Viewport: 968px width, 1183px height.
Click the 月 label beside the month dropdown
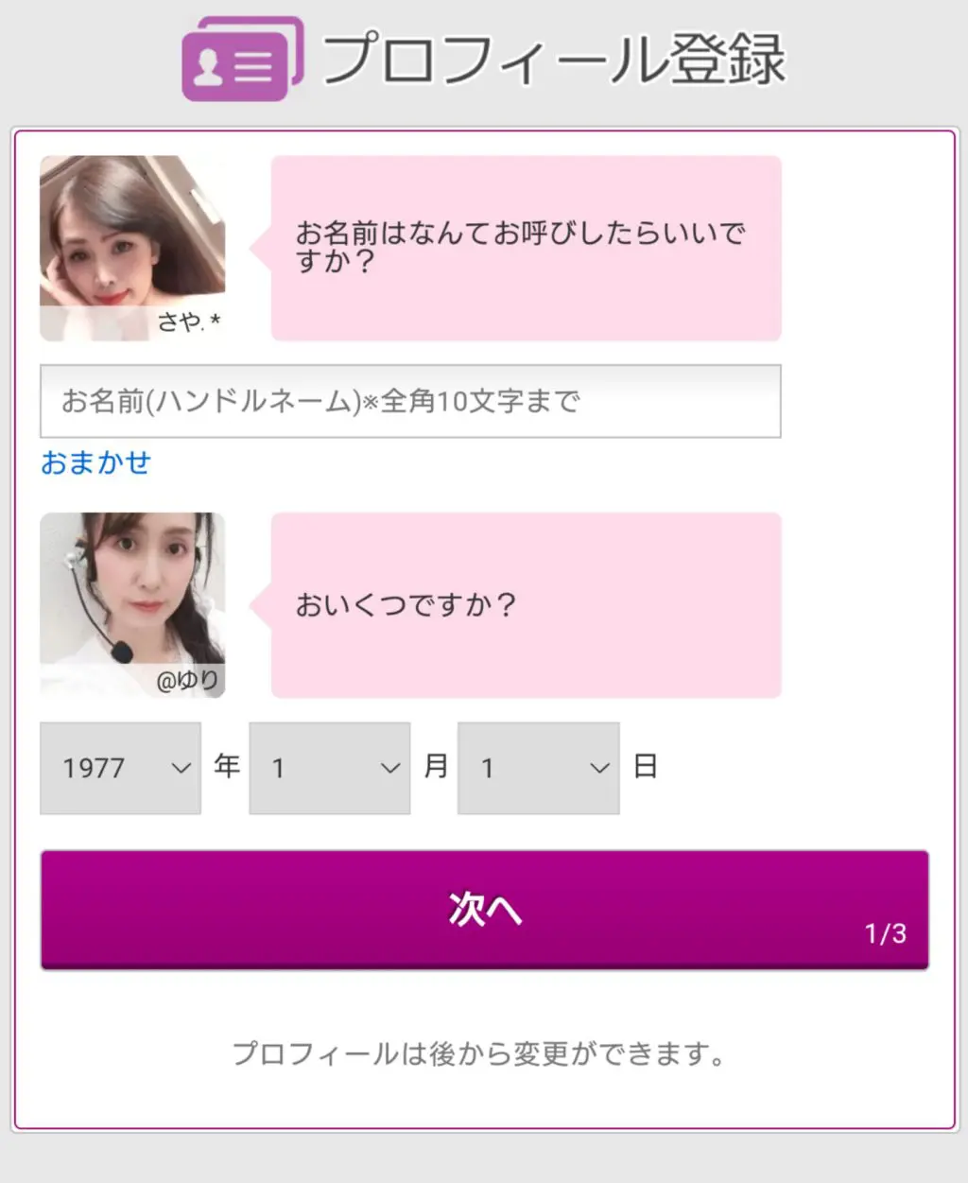pos(436,766)
